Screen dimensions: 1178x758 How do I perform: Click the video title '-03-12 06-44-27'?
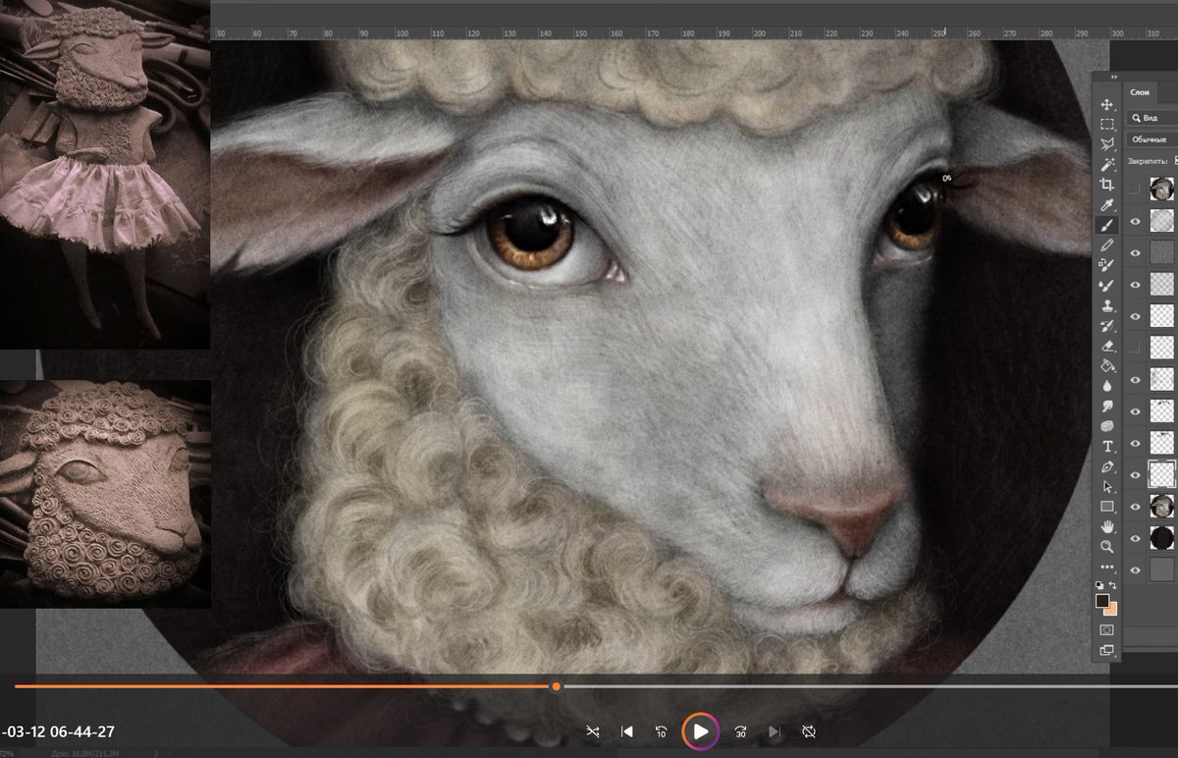click(x=59, y=731)
